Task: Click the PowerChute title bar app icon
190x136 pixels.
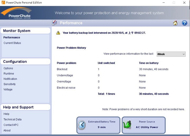Action: click(3, 2)
